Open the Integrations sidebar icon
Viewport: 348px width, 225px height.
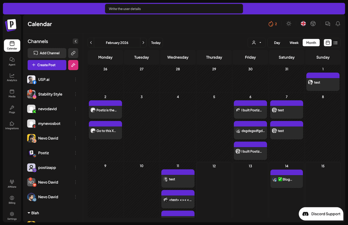(x=12, y=126)
